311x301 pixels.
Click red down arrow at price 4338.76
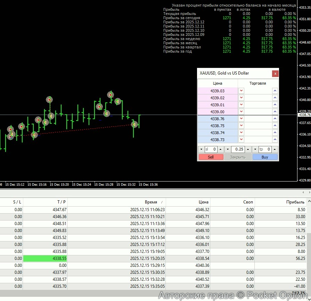pos(242,119)
